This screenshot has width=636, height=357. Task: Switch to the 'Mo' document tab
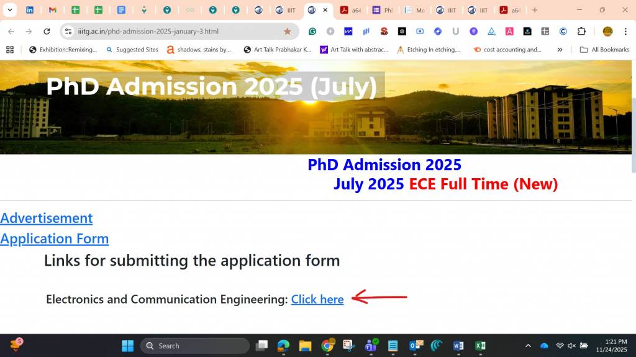click(414, 10)
